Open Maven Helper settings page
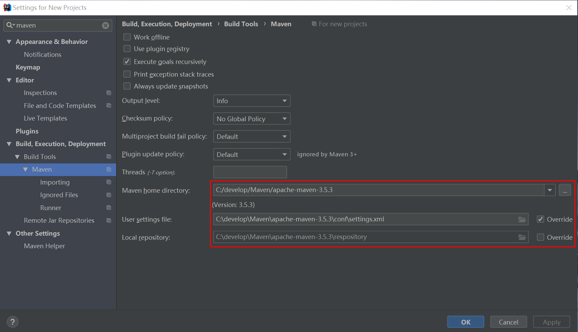The width and height of the screenshot is (578, 332). point(44,246)
